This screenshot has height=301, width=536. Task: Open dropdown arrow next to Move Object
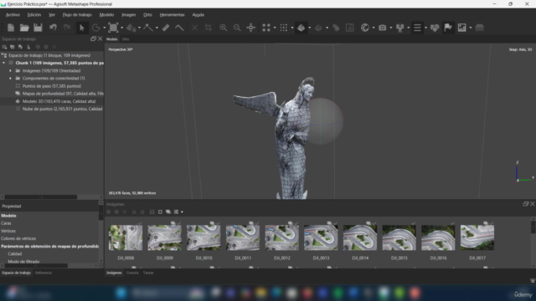139,28
